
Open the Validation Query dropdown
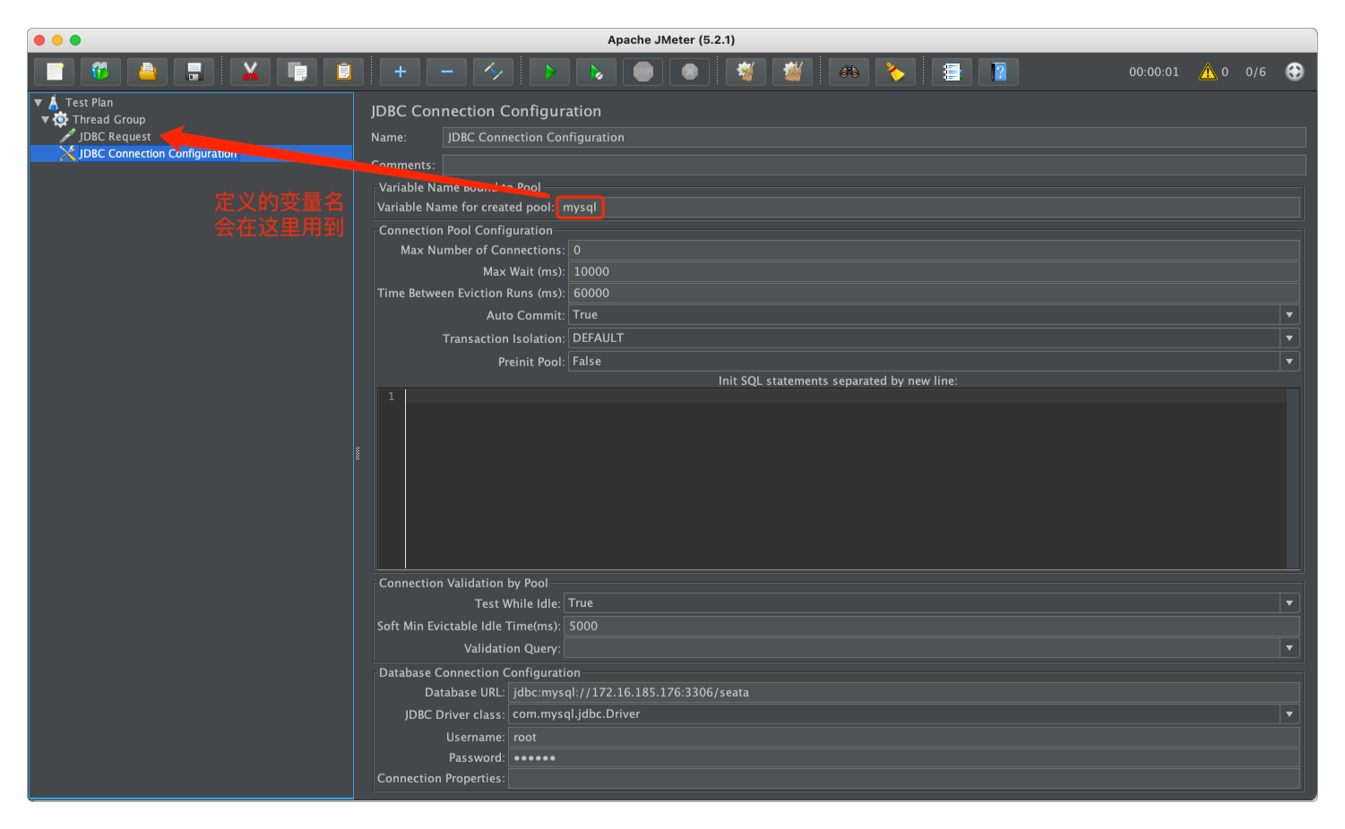point(1289,648)
